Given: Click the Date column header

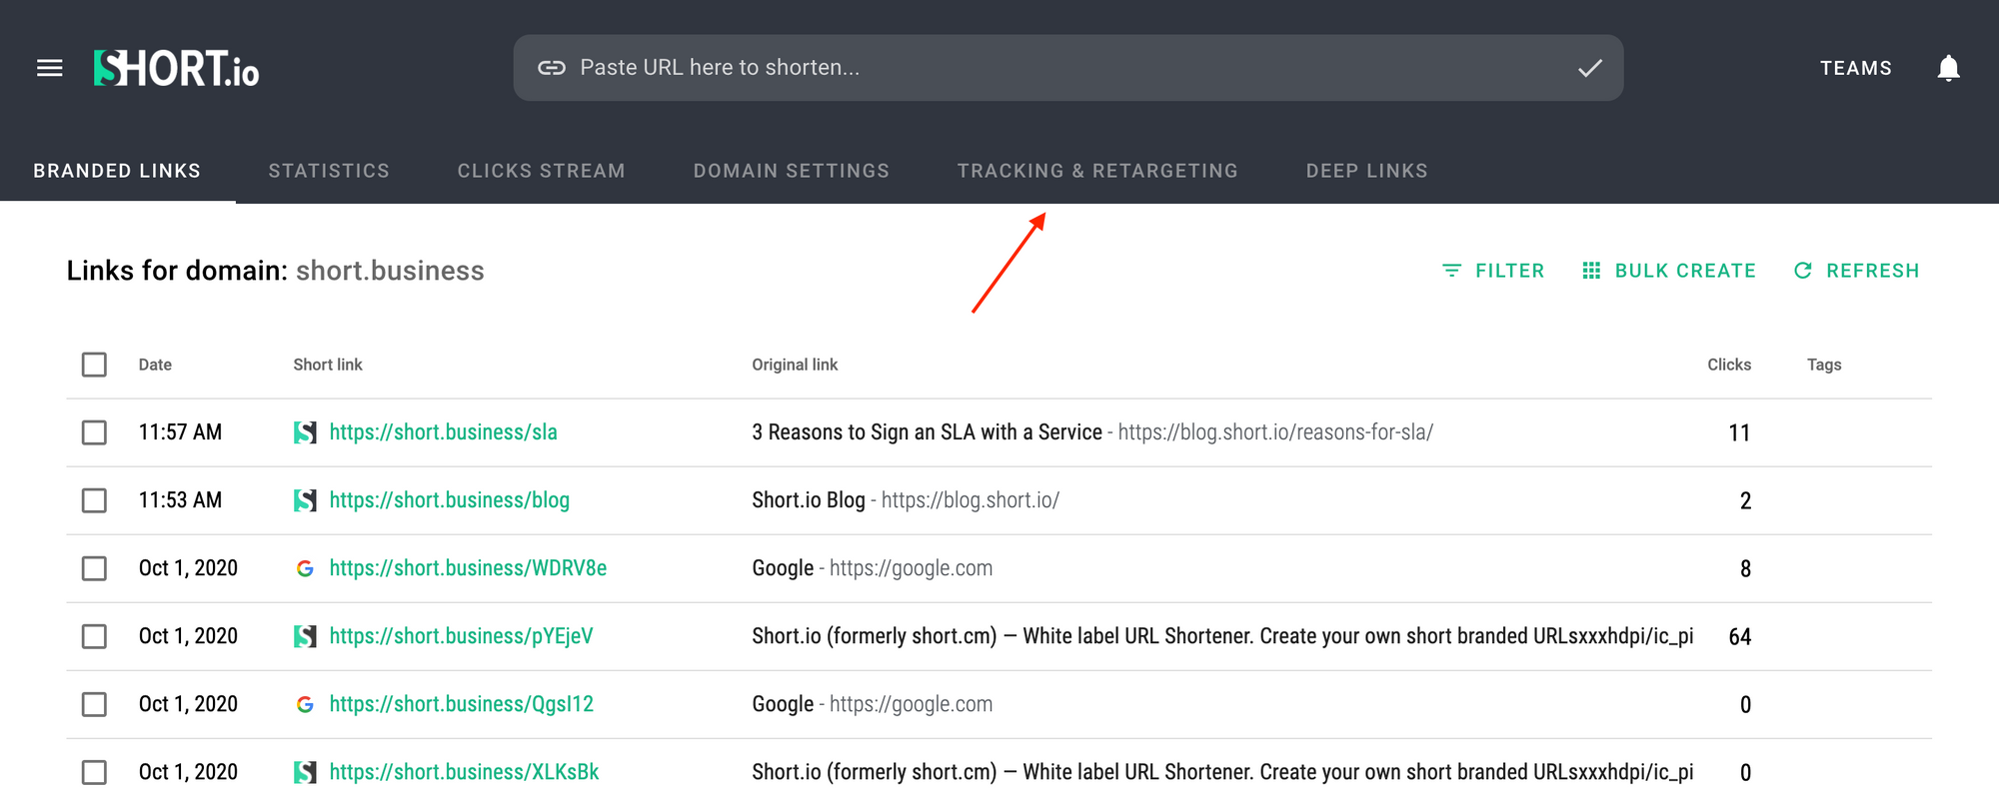Looking at the screenshot, I should [155, 365].
